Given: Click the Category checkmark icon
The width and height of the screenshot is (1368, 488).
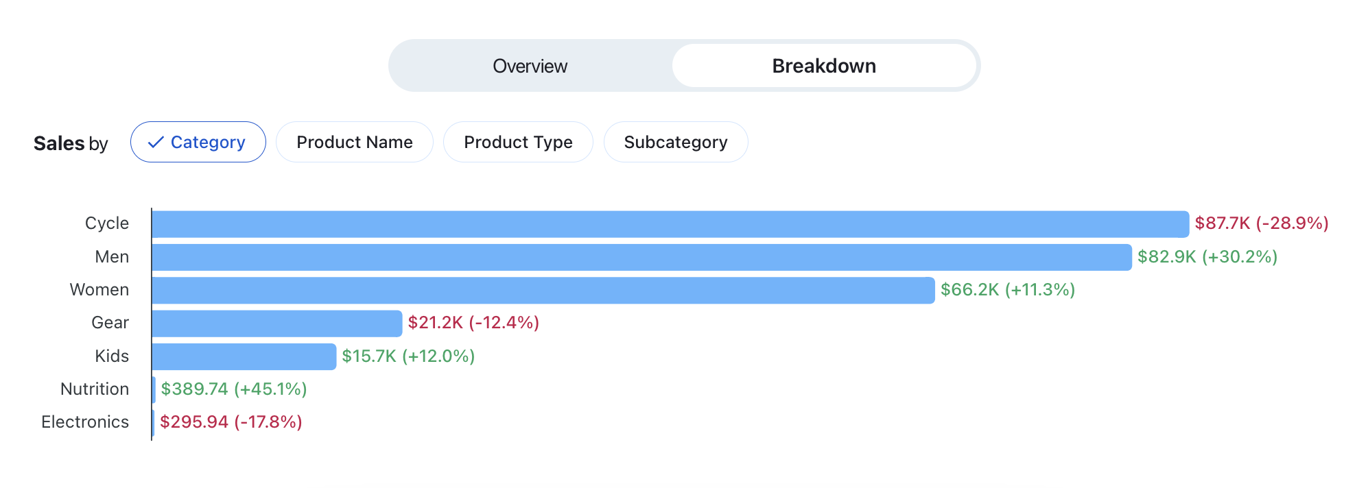Looking at the screenshot, I should [x=156, y=142].
